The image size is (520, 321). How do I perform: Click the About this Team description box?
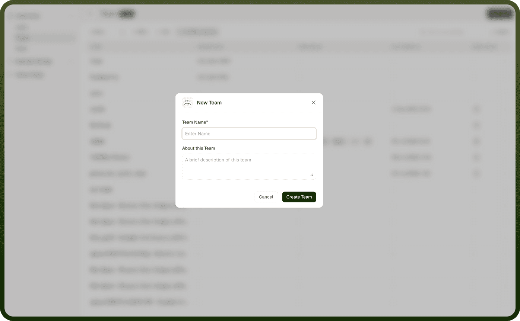point(249,167)
